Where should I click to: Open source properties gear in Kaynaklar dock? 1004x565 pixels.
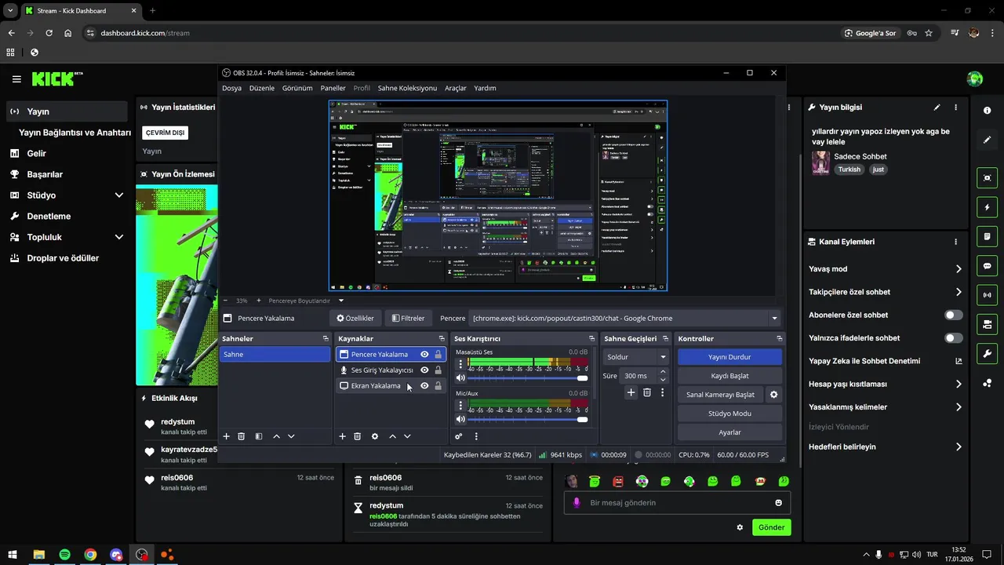[x=375, y=436]
